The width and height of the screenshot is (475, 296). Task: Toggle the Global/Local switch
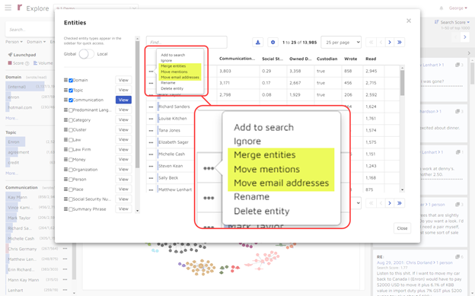86,54
